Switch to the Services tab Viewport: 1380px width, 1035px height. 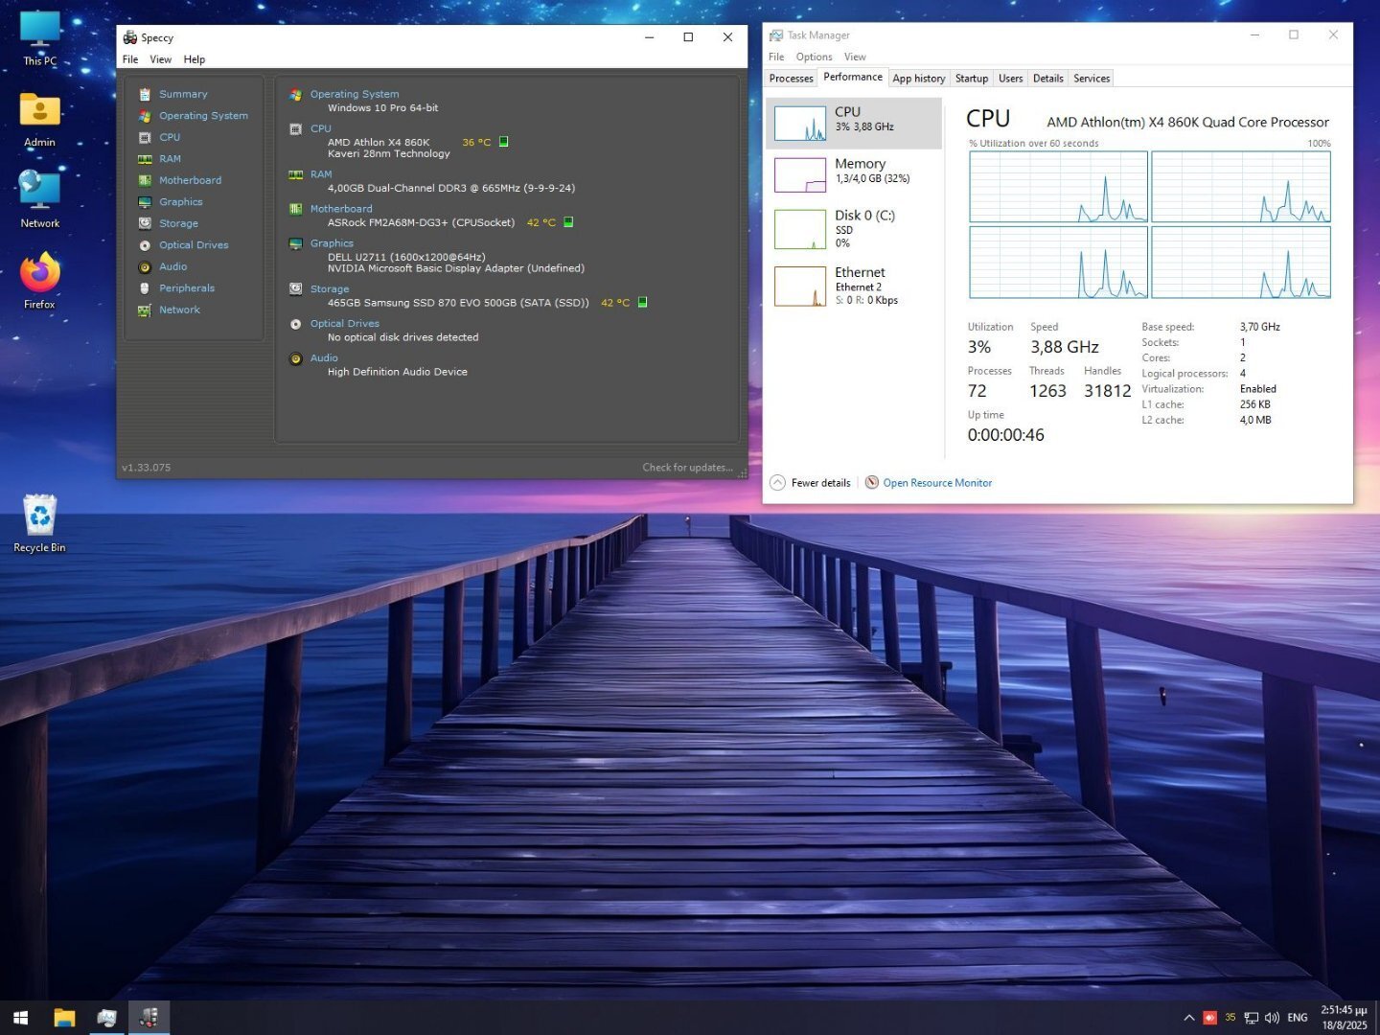(1092, 79)
